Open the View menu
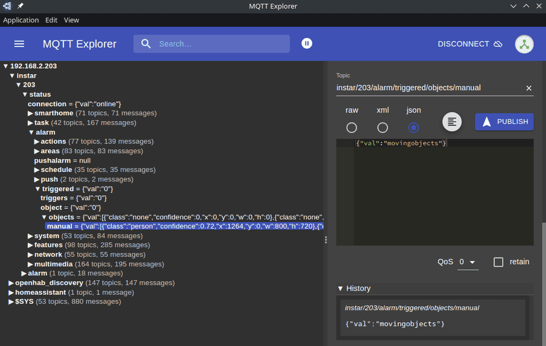The image size is (546, 346). (x=71, y=20)
